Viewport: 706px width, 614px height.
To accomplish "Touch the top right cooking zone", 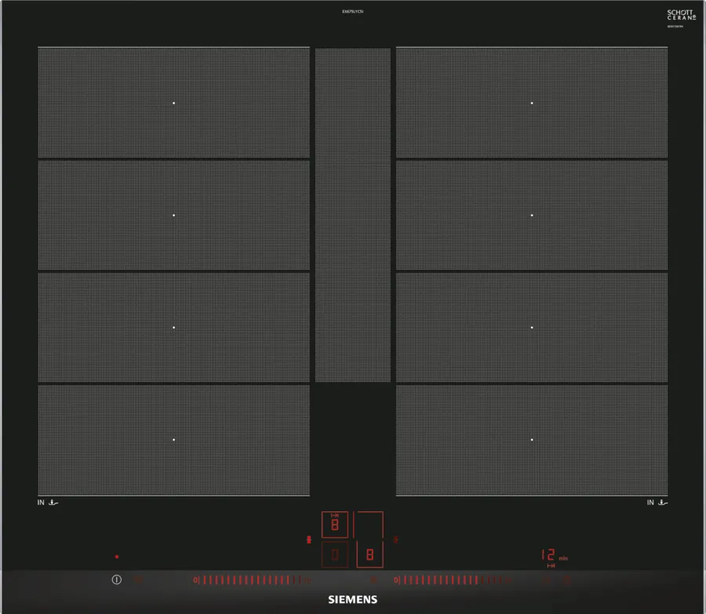I will click(532, 103).
